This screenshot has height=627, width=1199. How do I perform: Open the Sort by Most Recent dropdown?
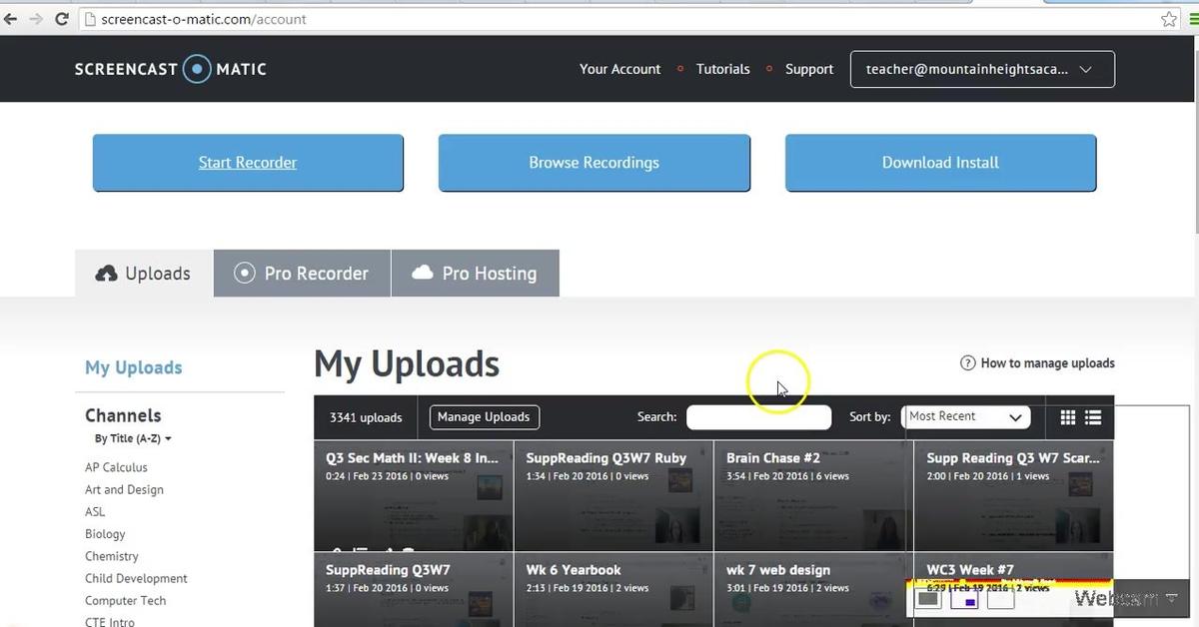[965, 416]
